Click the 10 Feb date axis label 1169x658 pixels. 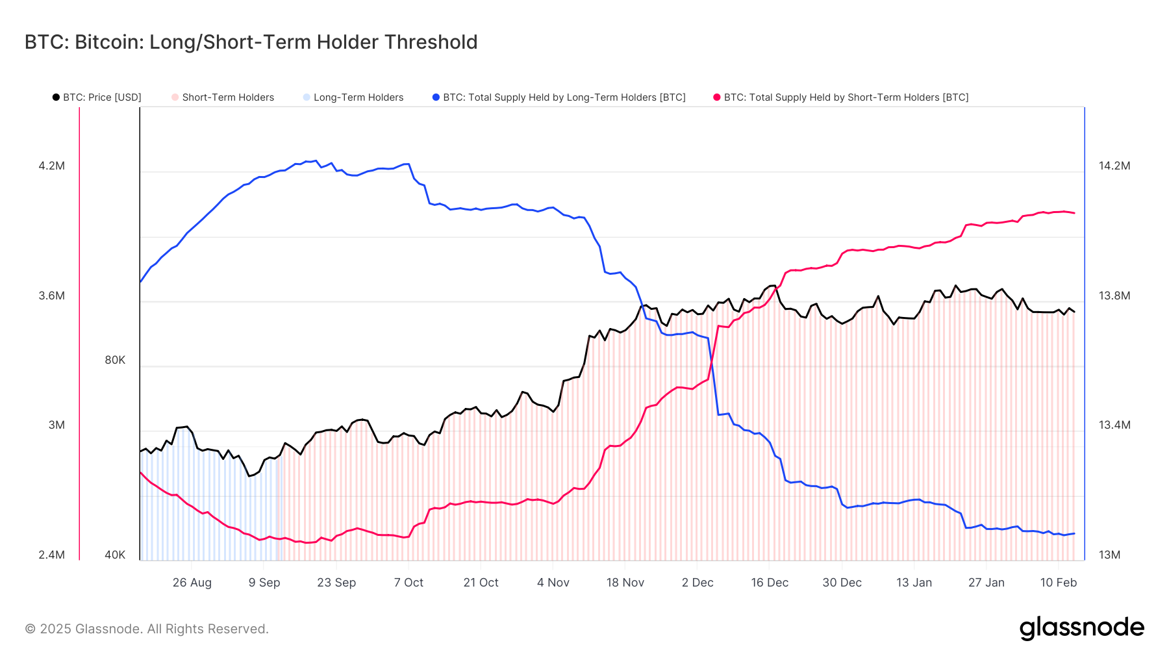click(1059, 583)
